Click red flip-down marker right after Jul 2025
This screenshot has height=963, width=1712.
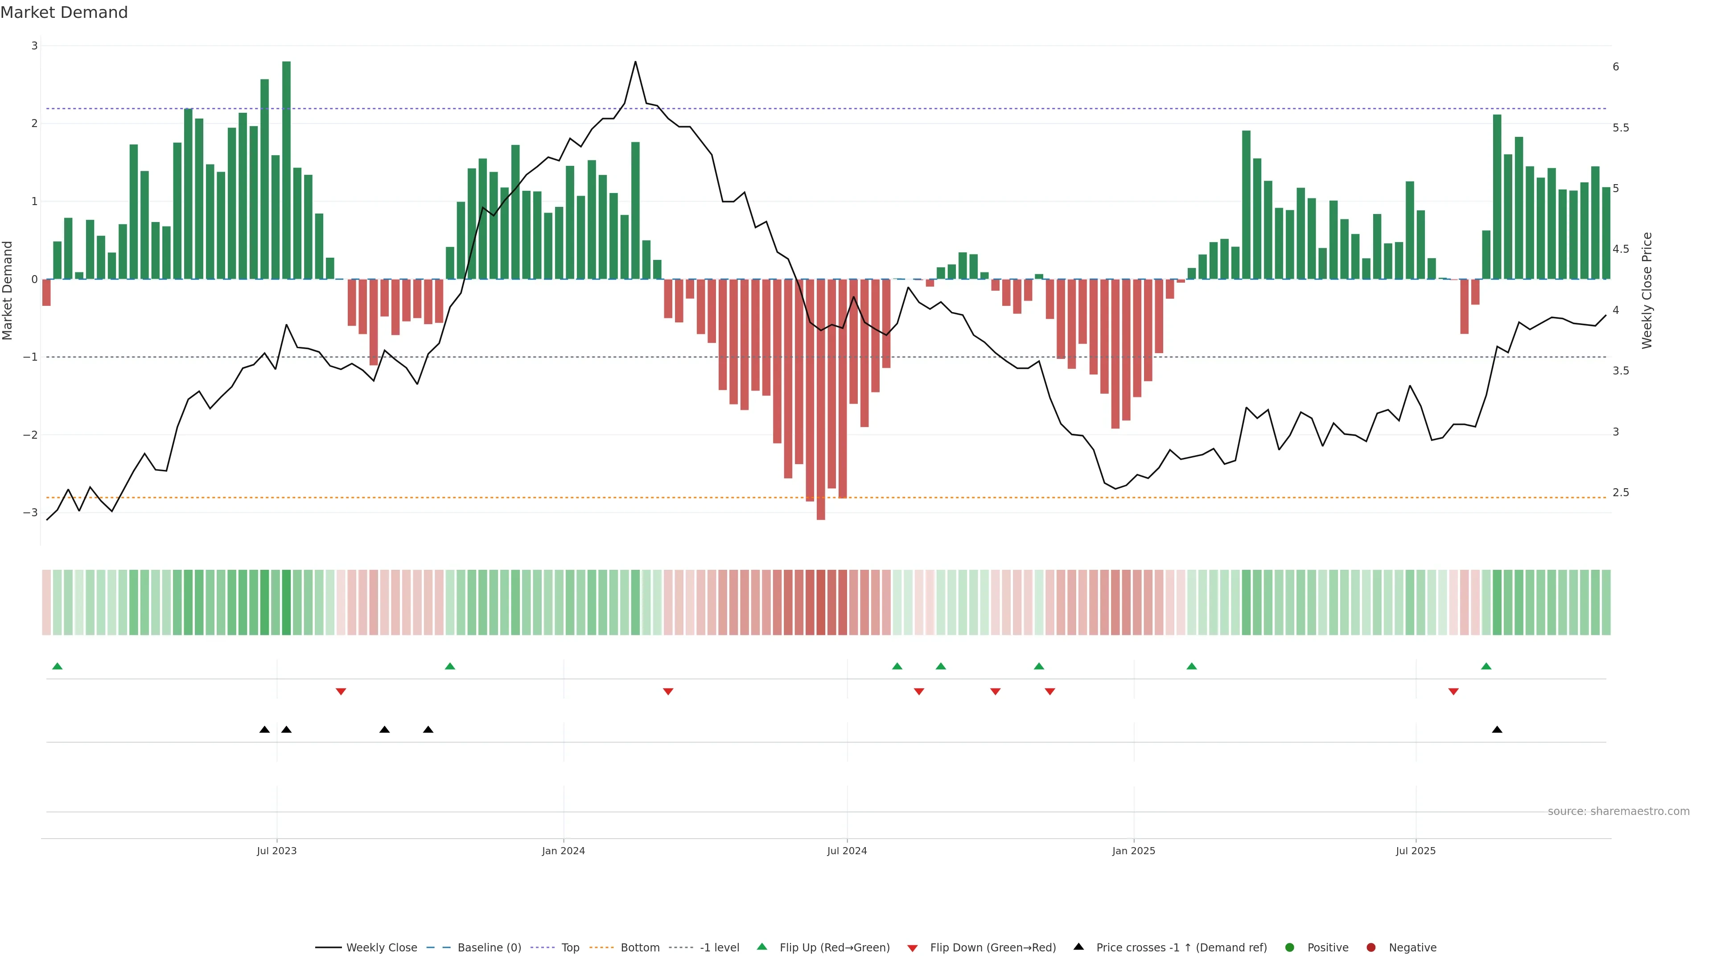[x=1453, y=692]
